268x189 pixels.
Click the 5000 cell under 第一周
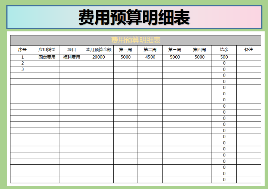126,57
